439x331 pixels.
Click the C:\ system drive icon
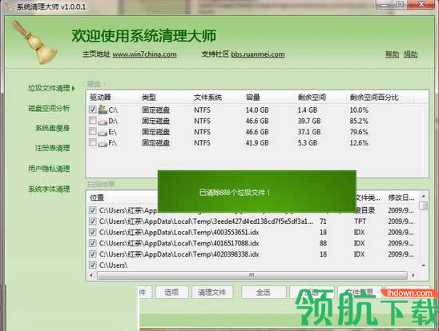coord(103,110)
